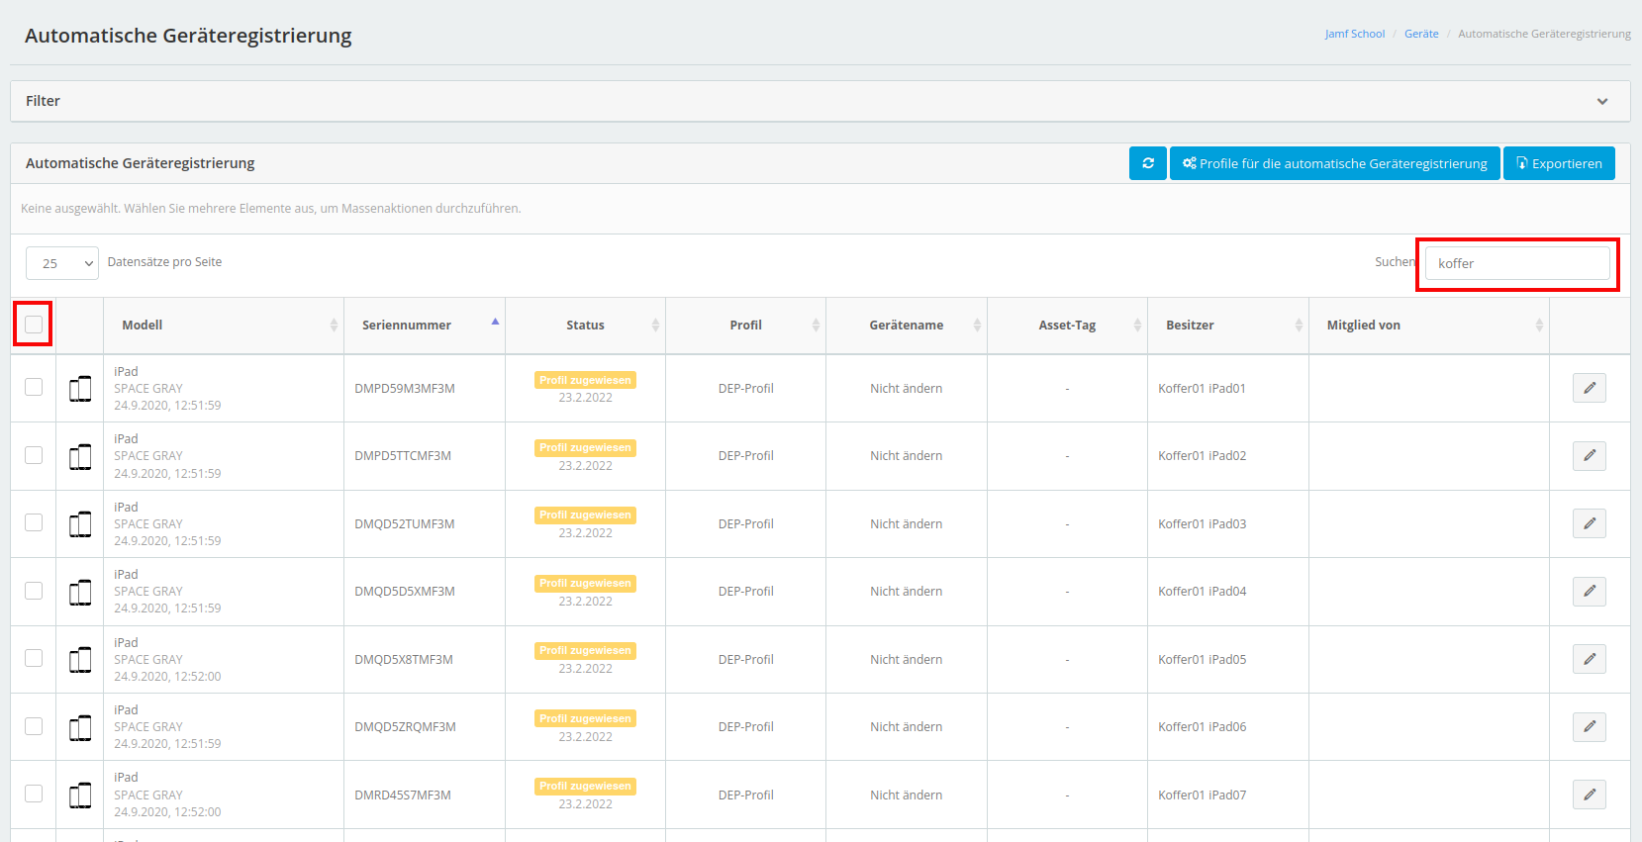This screenshot has height=842, width=1642.
Task: Click device icon in DMPD5TTCMF3M row
Action: (x=80, y=456)
